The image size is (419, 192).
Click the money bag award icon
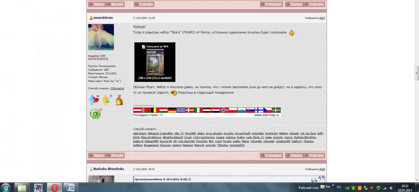119,100
